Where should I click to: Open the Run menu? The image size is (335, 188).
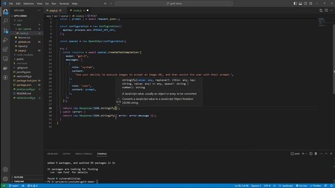pos(54,4)
